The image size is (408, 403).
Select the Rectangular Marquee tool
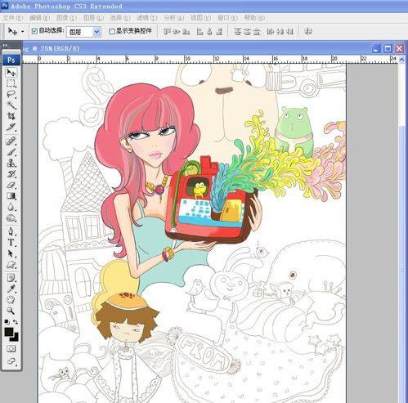click(11, 83)
